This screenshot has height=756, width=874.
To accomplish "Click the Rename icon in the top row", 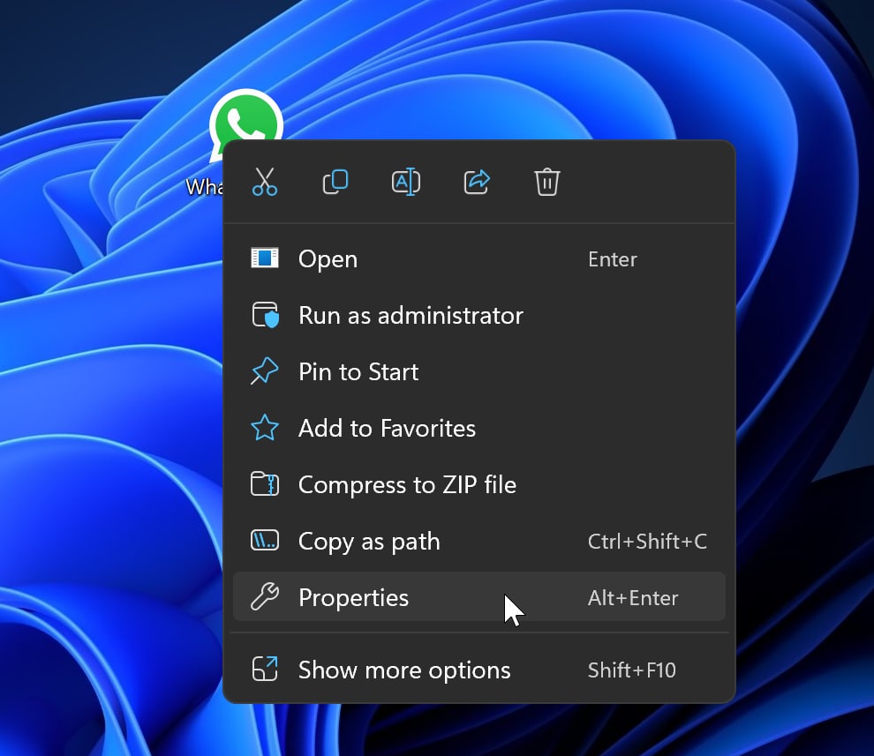I will point(406,182).
